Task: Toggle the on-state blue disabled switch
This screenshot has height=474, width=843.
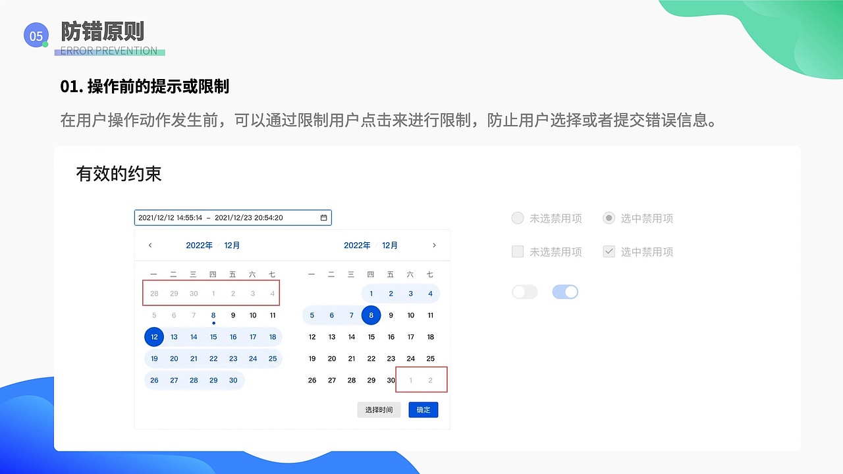Action: tap(565, 292)
